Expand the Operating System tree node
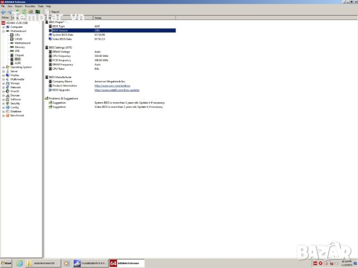Image resolution: width=358 pixels, height=268 pixels. pos(3,67)
